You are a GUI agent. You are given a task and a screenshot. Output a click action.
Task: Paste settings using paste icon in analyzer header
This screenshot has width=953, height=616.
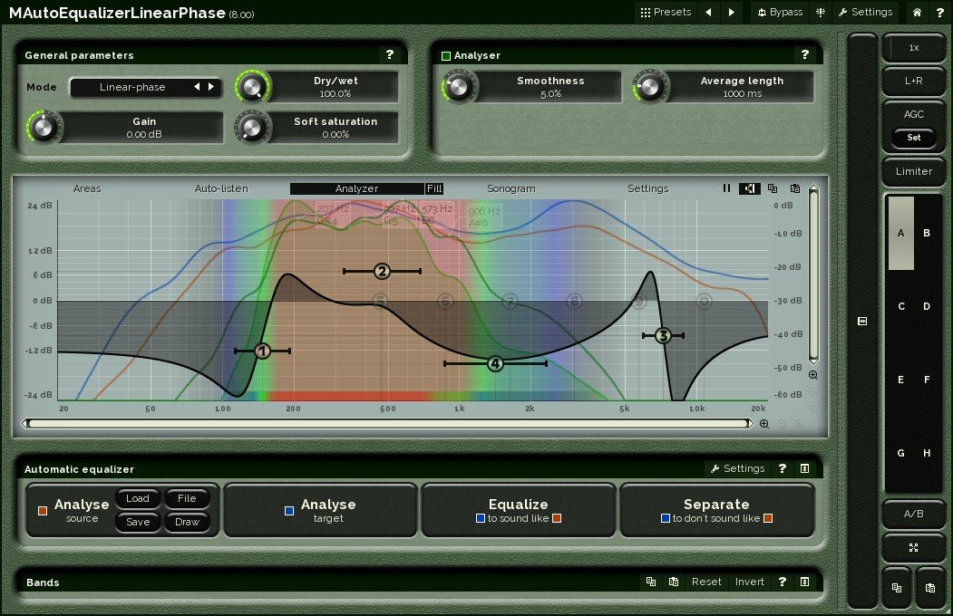(x=795, y=188)
